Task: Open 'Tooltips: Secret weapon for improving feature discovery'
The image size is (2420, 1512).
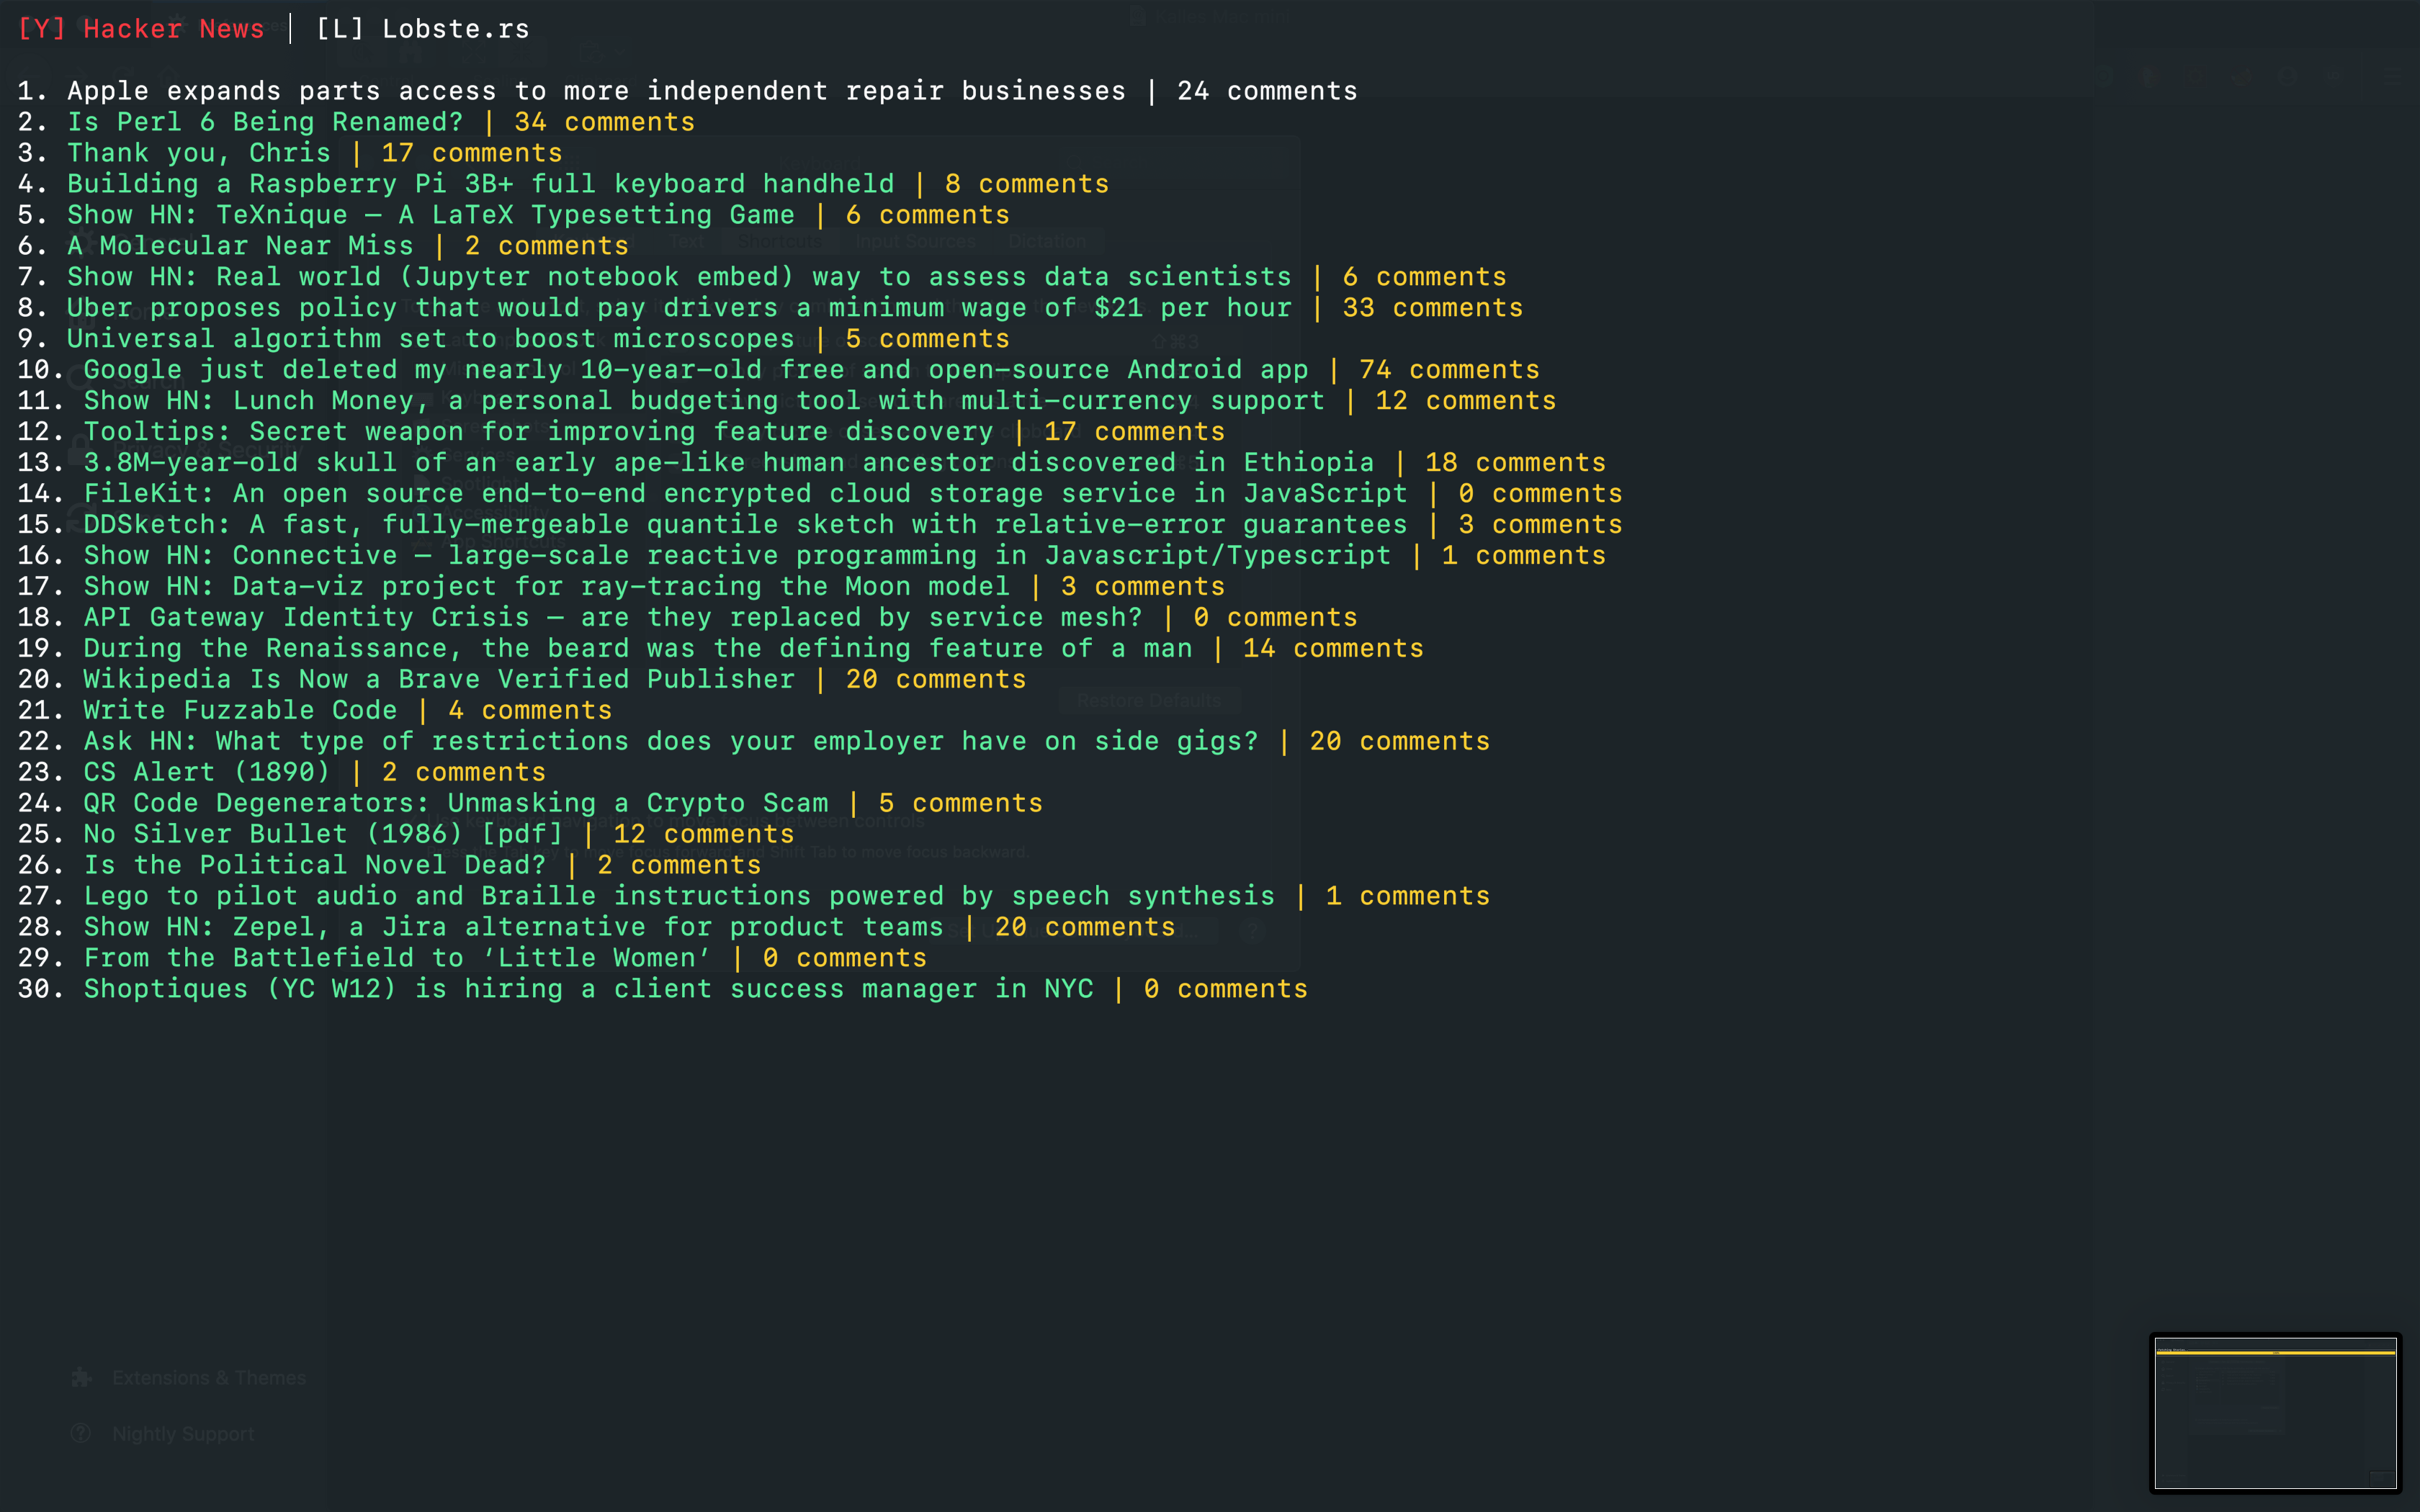Action: pyautogui.click(x=539, y=432)
